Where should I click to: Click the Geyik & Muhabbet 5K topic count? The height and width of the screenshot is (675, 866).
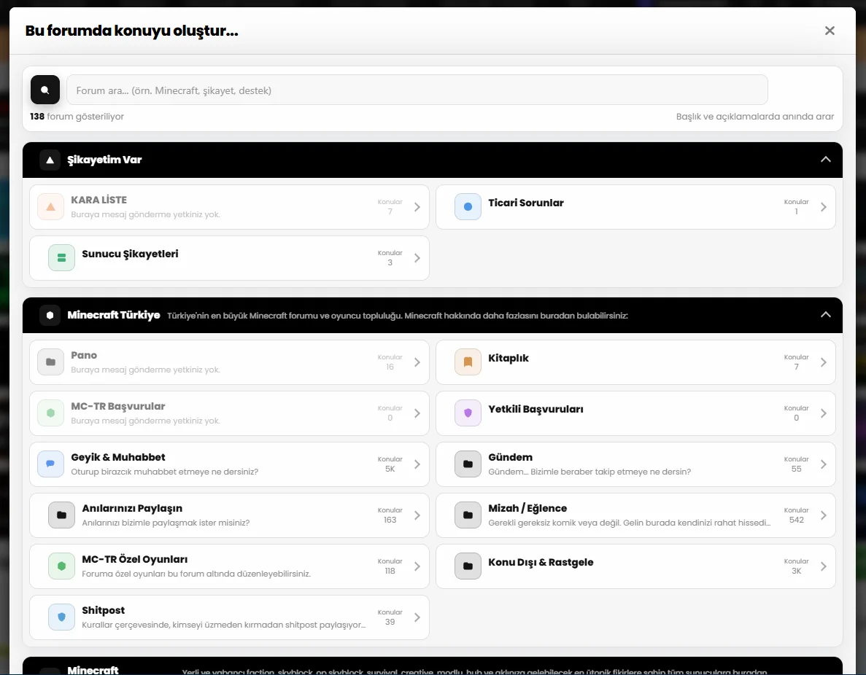(x=390, y=469)
